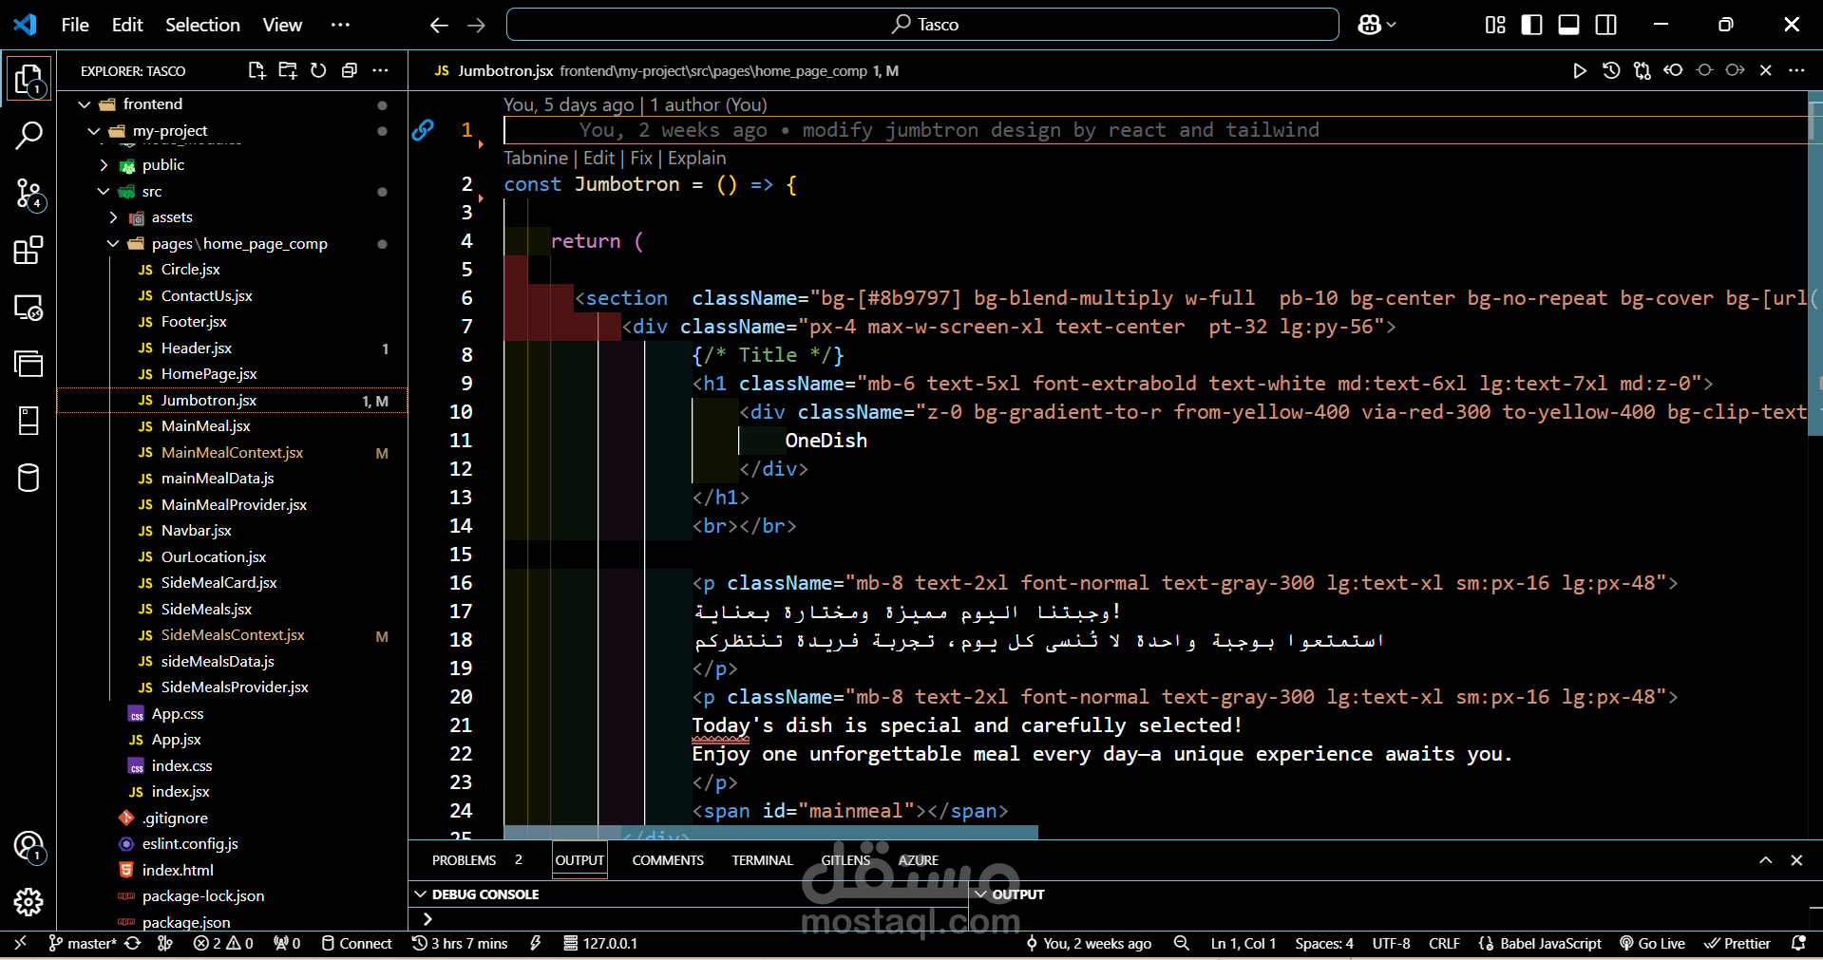Collapse the pages\home_page_comp folder
The height and width of the screenshot is (960, 1823).
(113, 244)
